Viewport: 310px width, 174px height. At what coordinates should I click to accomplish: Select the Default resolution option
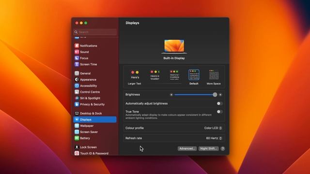[194, 77]
